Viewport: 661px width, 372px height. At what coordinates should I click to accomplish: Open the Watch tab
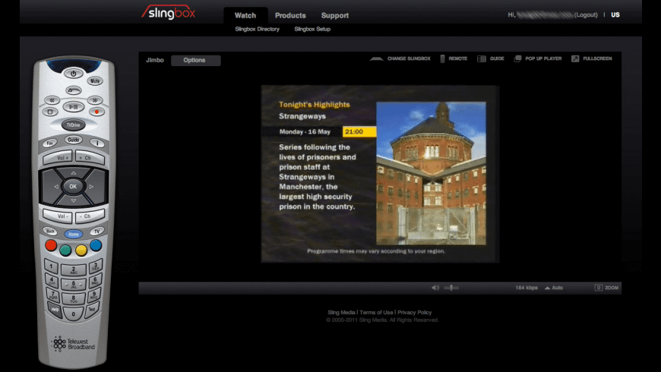(245, 15)
